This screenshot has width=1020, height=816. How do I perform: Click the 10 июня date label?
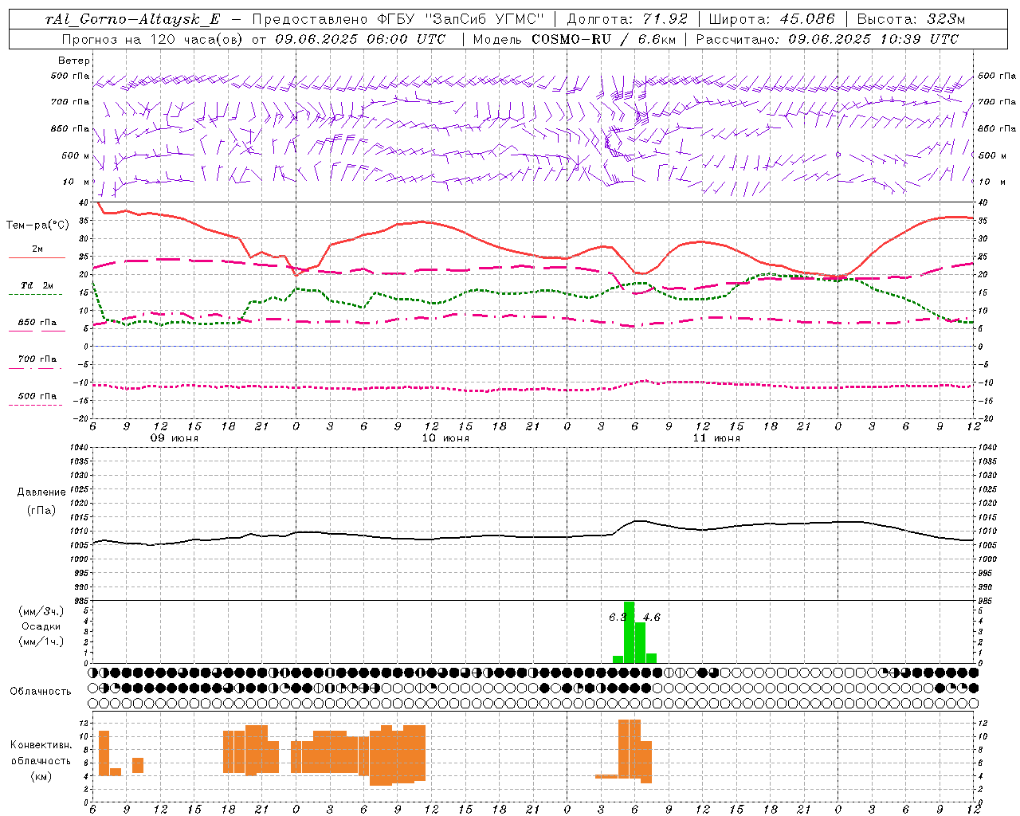click(445, 438)
